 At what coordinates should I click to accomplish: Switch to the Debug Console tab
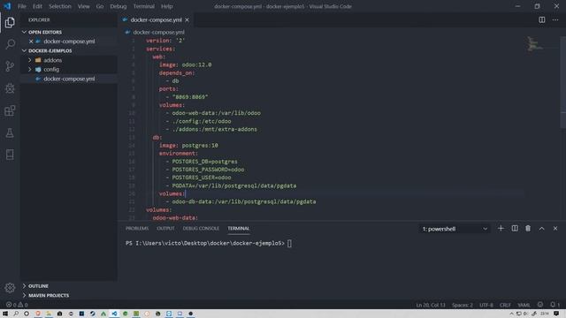[201, 229]
